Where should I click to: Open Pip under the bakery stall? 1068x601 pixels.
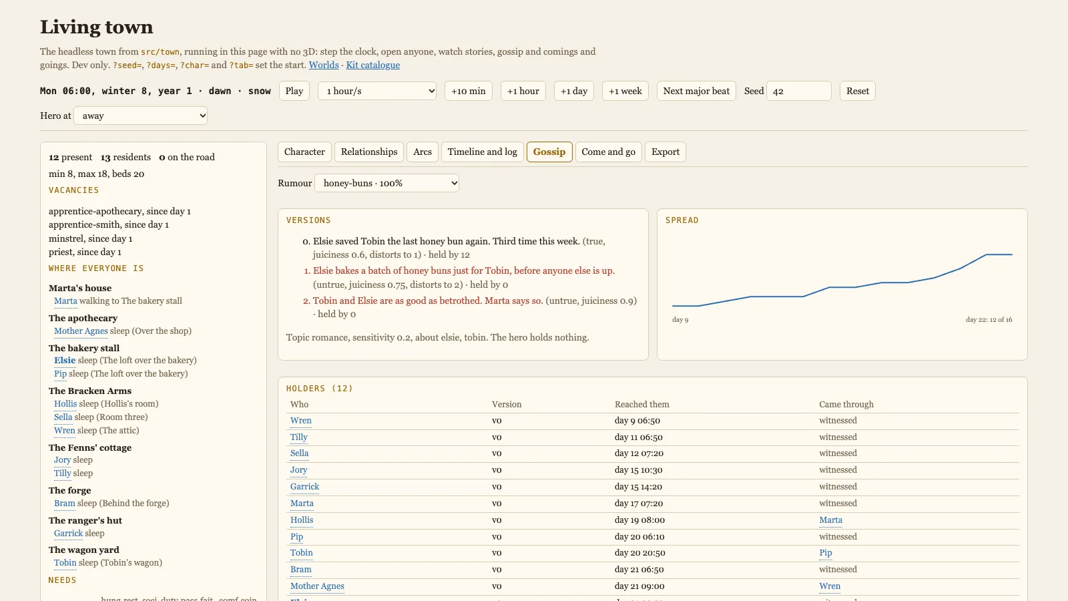click(60, 374)
